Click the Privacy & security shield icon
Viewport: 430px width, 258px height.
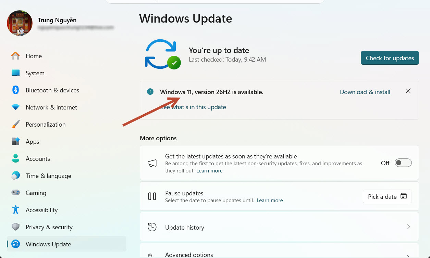(15, 227)
